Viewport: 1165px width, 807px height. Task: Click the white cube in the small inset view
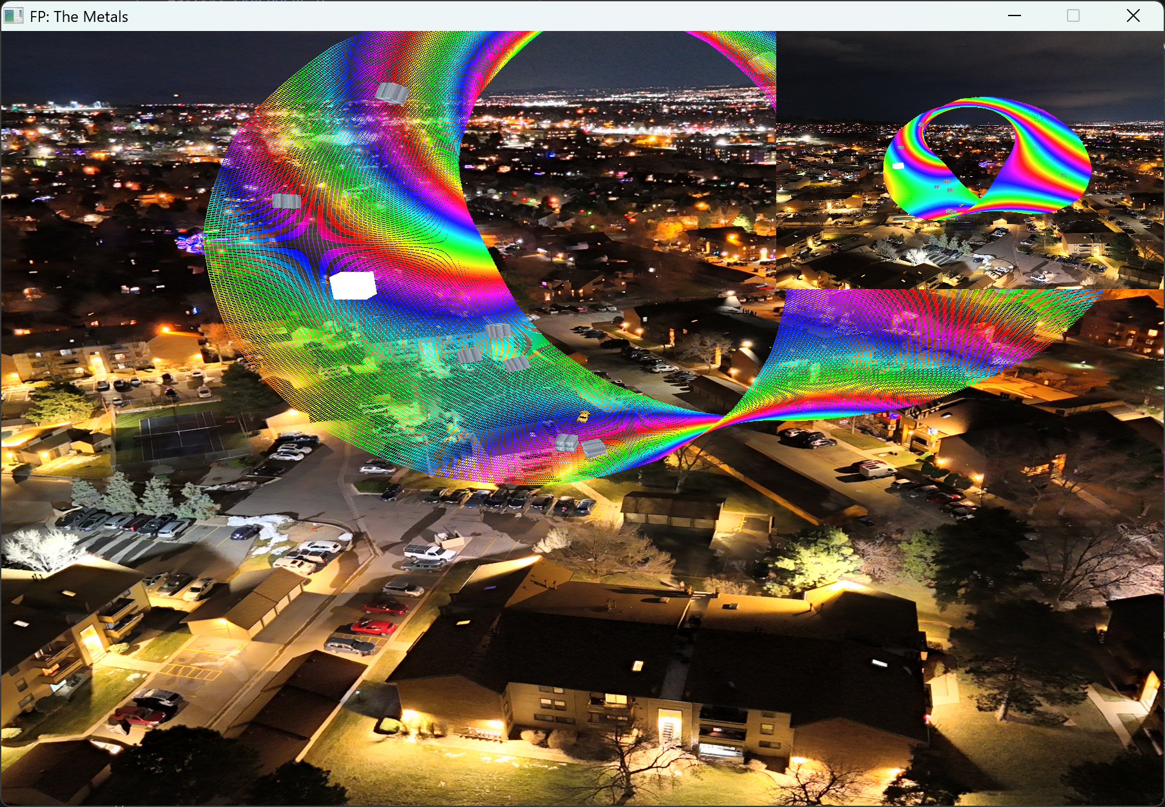coord(898,166)
